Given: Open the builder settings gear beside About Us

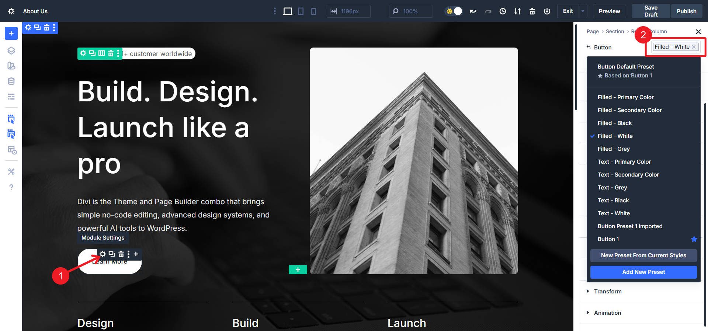Looking at the screenshot, I should click(11, 11).
